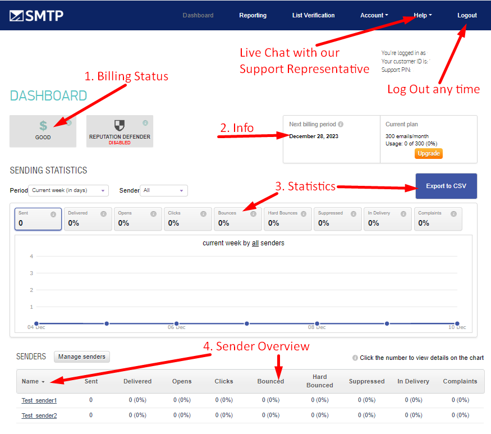The width and height of the screenshot is (491, 434).
Task: Click the Opens stat info icon
Action: pyautogui.click(x=153, y=214)
